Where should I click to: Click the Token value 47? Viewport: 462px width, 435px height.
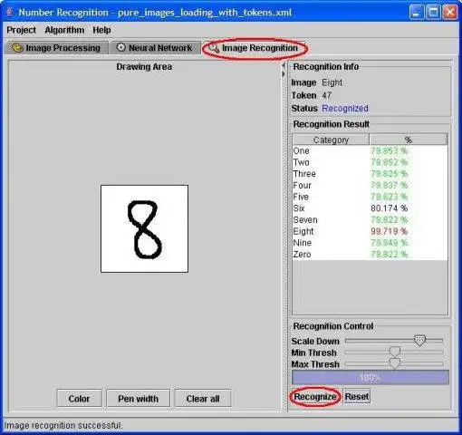[x=327, y=95]
